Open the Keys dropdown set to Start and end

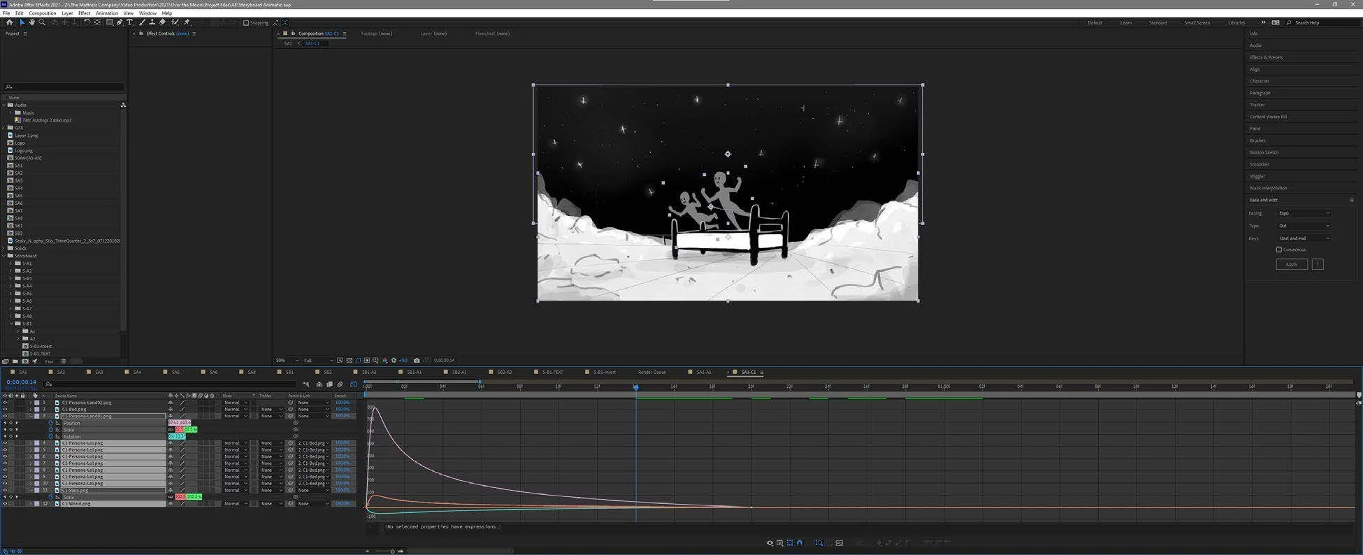tap(1304, 238)
